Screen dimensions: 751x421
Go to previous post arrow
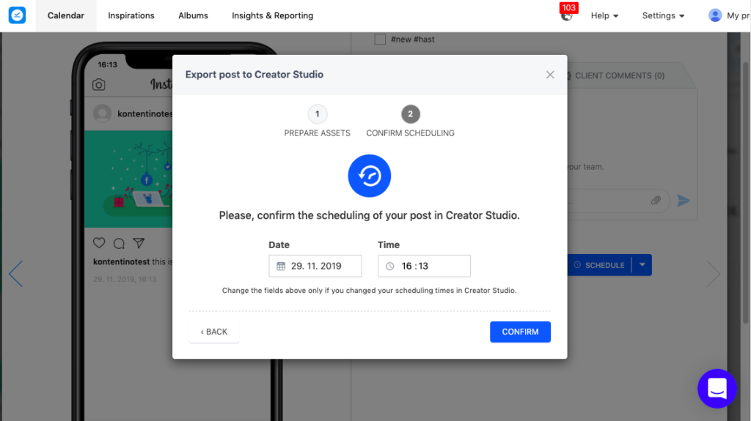(x=16, y=274)
